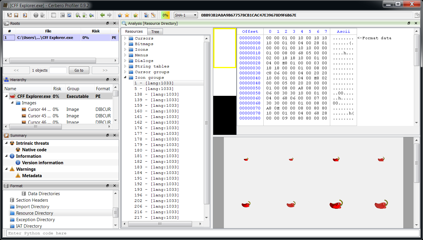Expand the Cursor groups folder
The width and height of the screenshot is (423, 240).
tap(125, 72)
